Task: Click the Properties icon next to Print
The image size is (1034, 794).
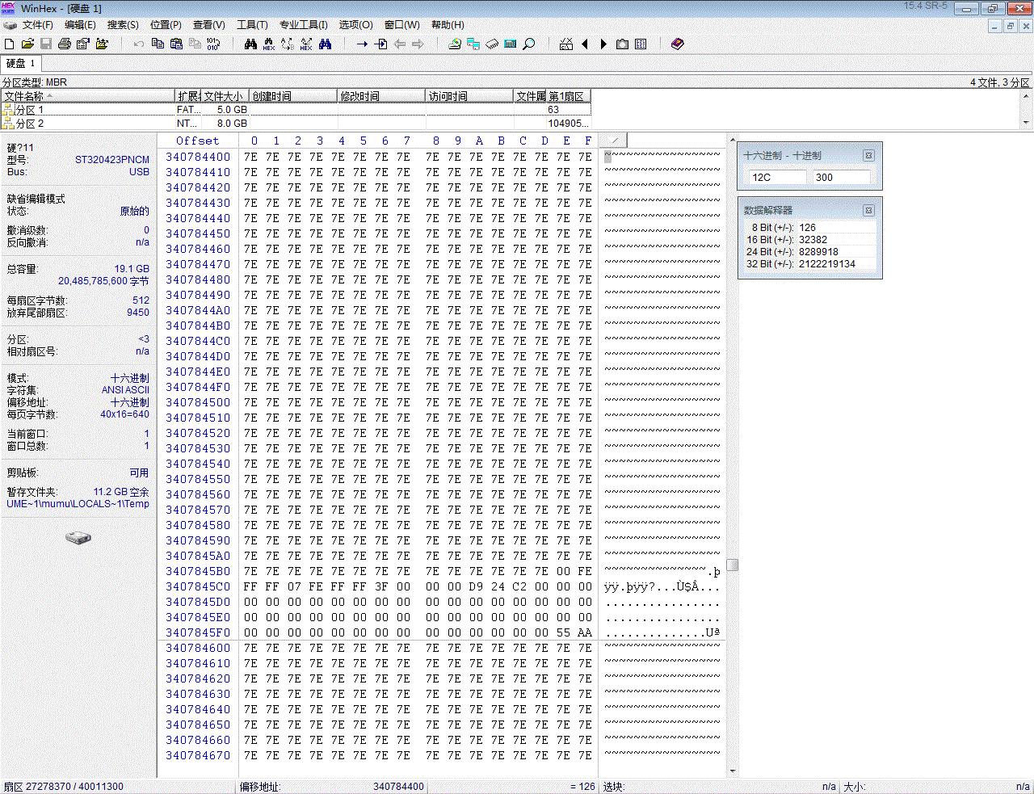Action: [82, 44]
